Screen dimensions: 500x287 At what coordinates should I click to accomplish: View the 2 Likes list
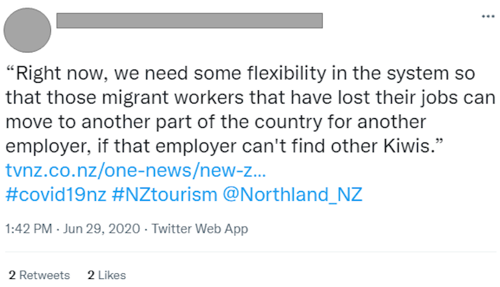pyautogui.click(x=106, y=274)
